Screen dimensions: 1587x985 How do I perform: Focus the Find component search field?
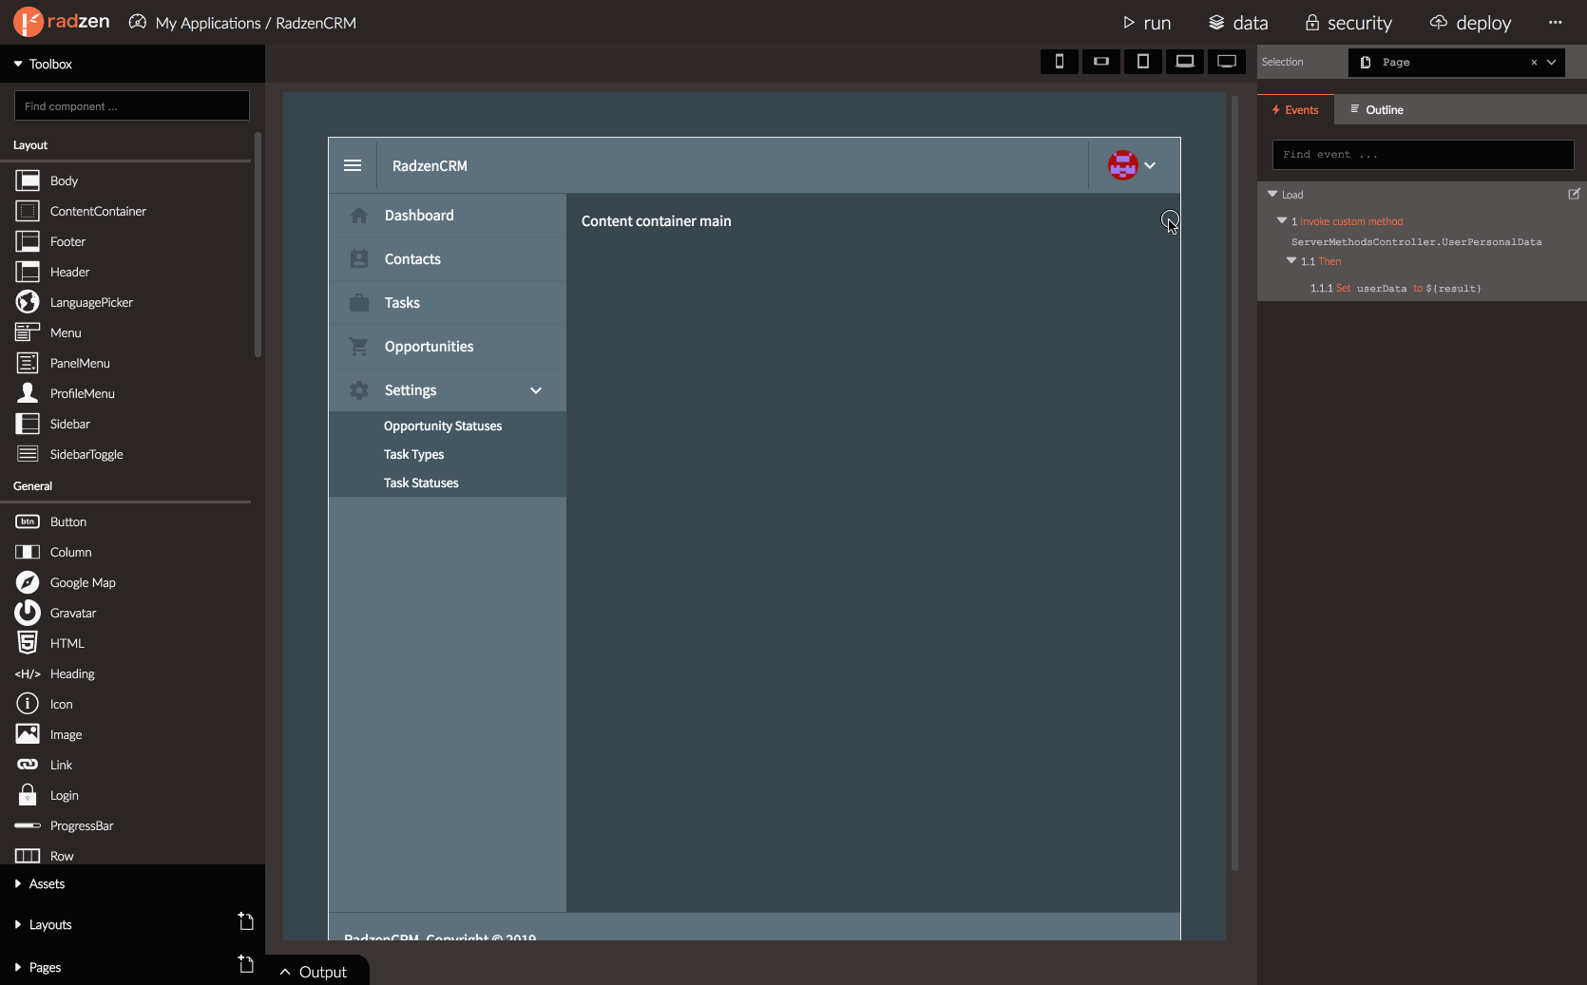(x=132, y=105)
